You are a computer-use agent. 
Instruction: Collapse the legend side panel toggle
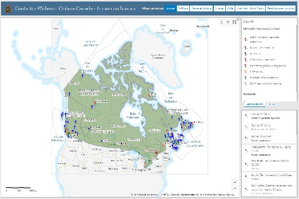pos(239,19)
